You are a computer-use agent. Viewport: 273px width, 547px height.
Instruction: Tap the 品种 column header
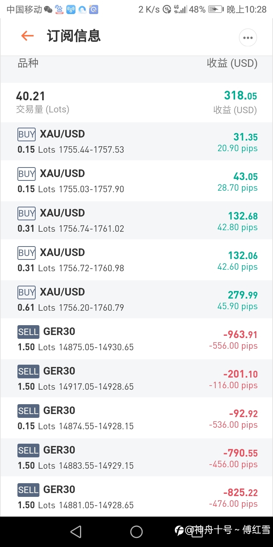(28, 63)
